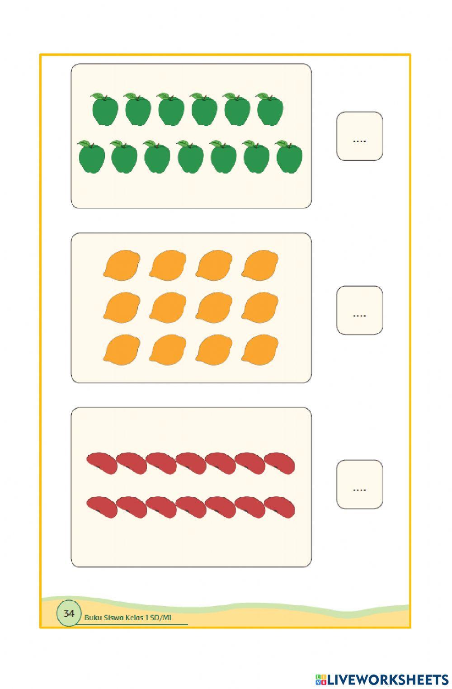Image resolution: width=452 pixels, height=689 pixels.
Task: Select the last red bean in the bottom row
Action: [280, 506]
